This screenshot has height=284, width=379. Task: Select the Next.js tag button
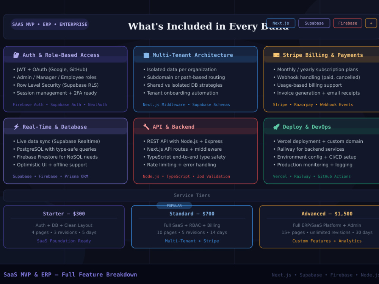point(280,23)
